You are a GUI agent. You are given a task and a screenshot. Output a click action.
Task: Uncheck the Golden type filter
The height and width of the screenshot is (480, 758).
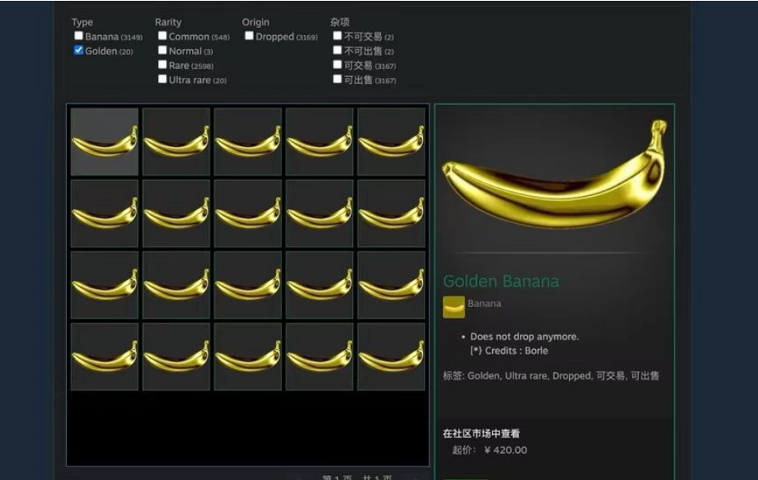pyautogui.click(x=79, y=50)
